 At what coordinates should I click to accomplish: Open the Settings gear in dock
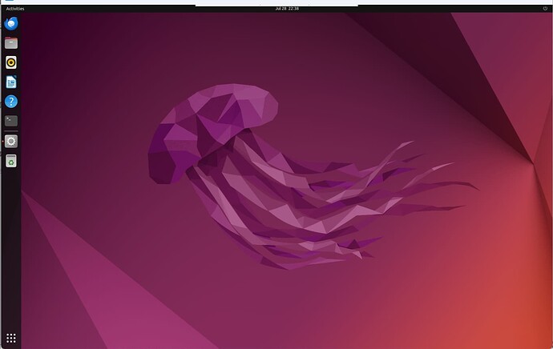tap(11, 141)
